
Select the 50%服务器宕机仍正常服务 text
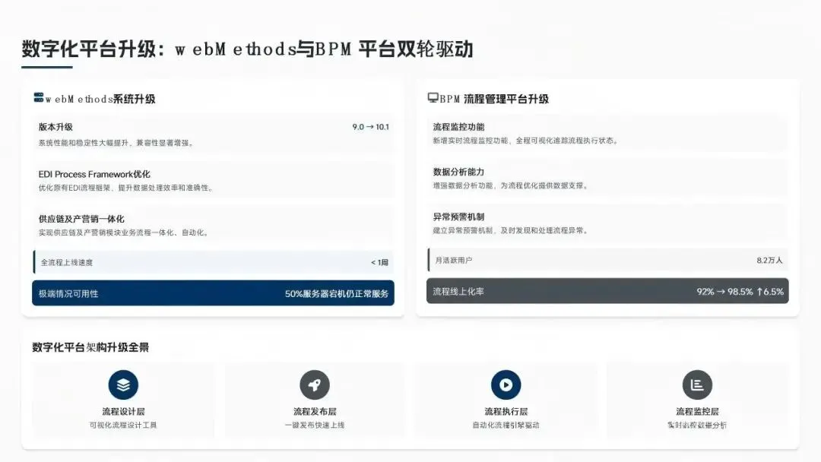point(337,293)
